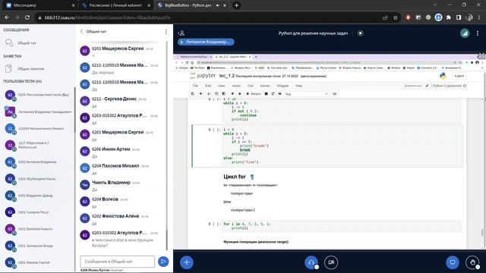Open the File menu in shared Jupyter
Image resolution: width=486 pixels, height=273 pixels.
point(195,86)
